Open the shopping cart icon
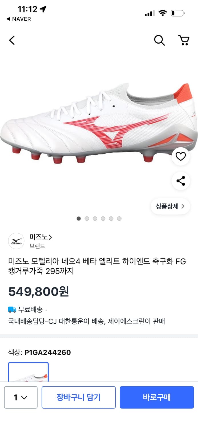This screenshot has height=430, width=198. [x=184, y=40]
